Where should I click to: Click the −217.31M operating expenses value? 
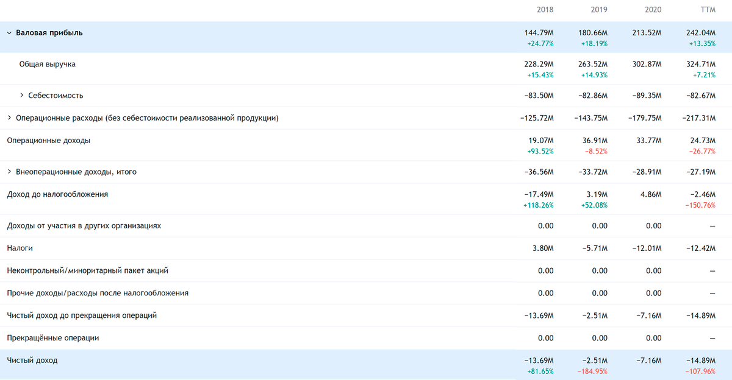pyautogui.click(x=698, y=118)
